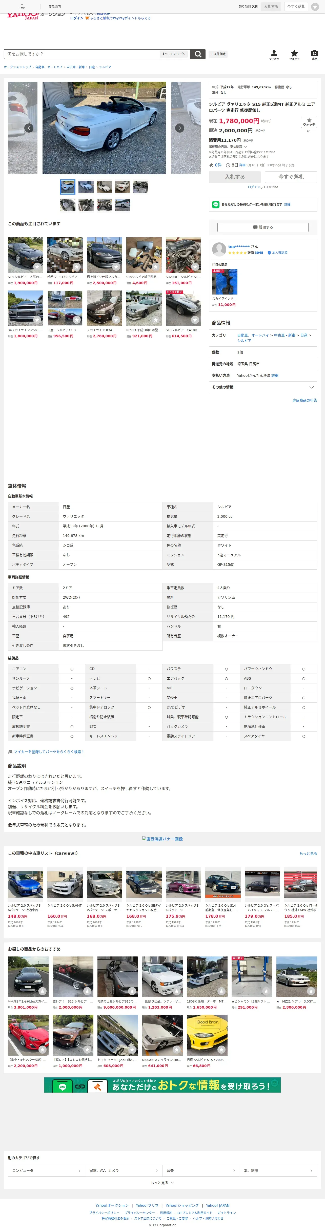Screen dimensions: 325x1231
Task: Show next photo with right arrow
Action: pyautogui.click(x=180, y=128)
